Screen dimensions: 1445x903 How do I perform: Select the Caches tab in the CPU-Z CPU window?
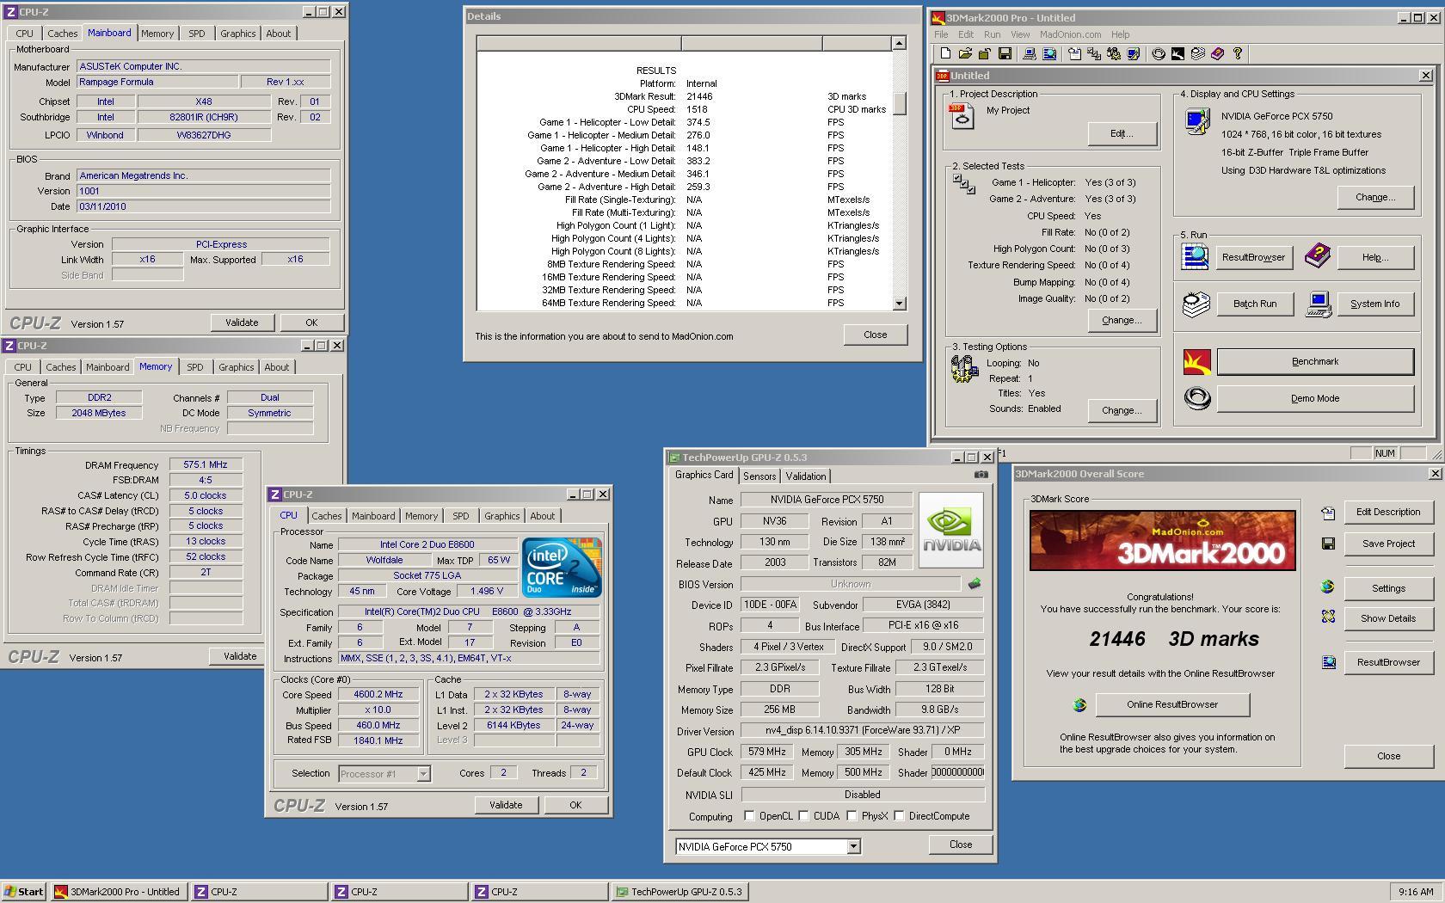pyautogui.click(x=326, y=516)
